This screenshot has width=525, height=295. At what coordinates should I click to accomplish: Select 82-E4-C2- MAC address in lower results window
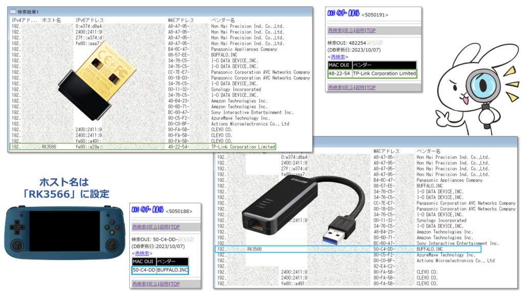click(384, 266)
